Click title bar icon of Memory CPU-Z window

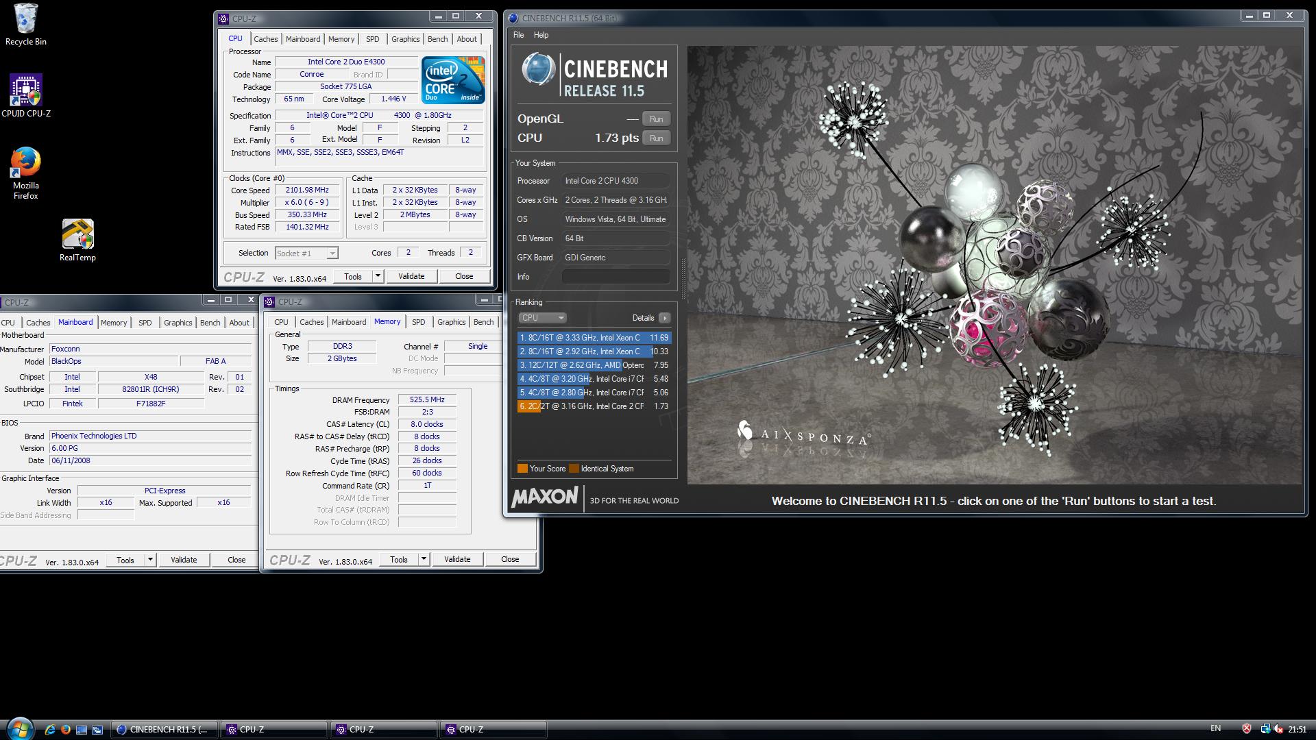269,301
